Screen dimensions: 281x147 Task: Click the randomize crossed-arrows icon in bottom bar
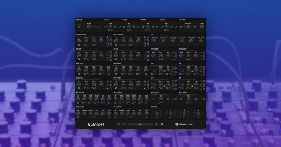point(119,124)
